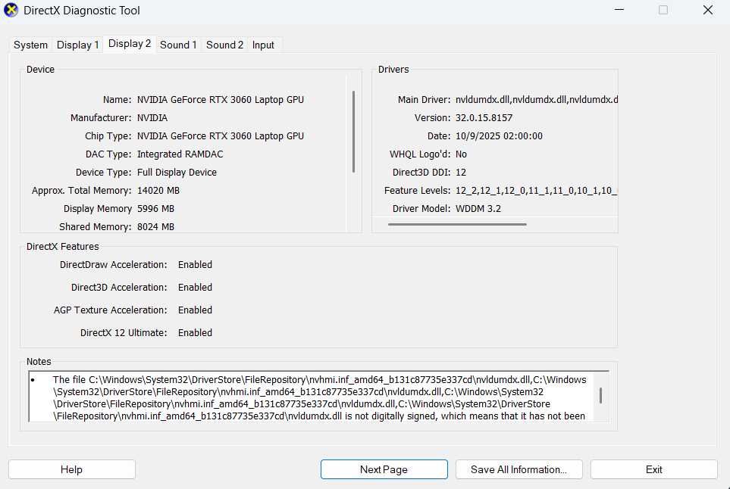Switch to the System tab
Screen dimensions: 730x489
30,45
